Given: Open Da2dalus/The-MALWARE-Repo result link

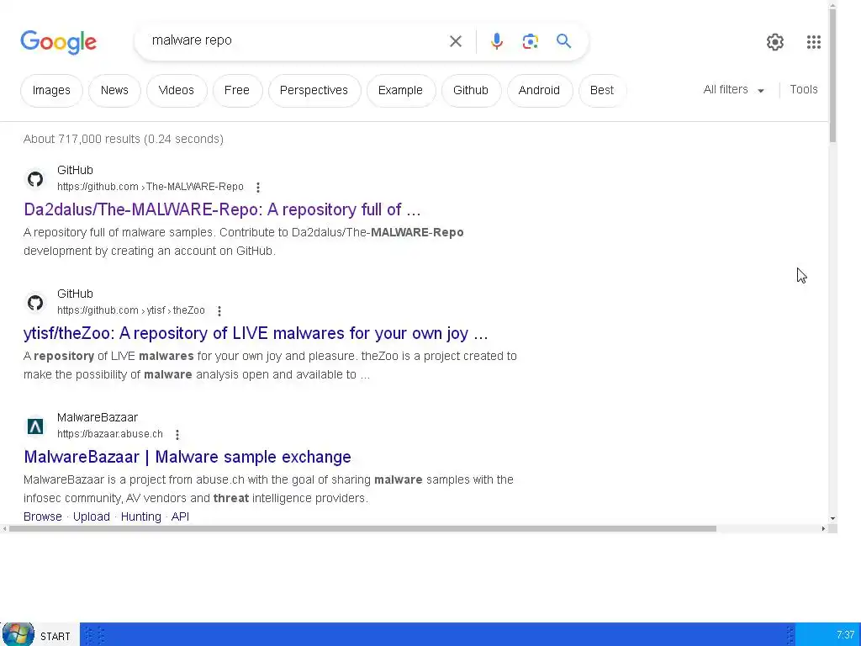Looking at the screenshot, I should [x=222, y=209].
